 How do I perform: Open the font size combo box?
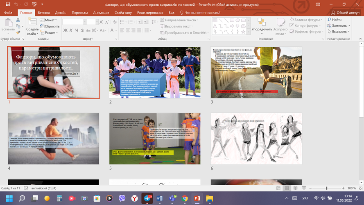point(92,22)
